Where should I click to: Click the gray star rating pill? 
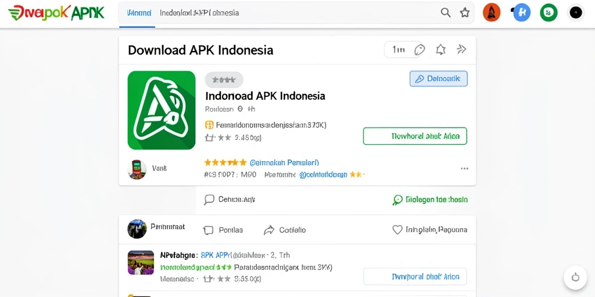pyautogui.click(x=224, y=80)
